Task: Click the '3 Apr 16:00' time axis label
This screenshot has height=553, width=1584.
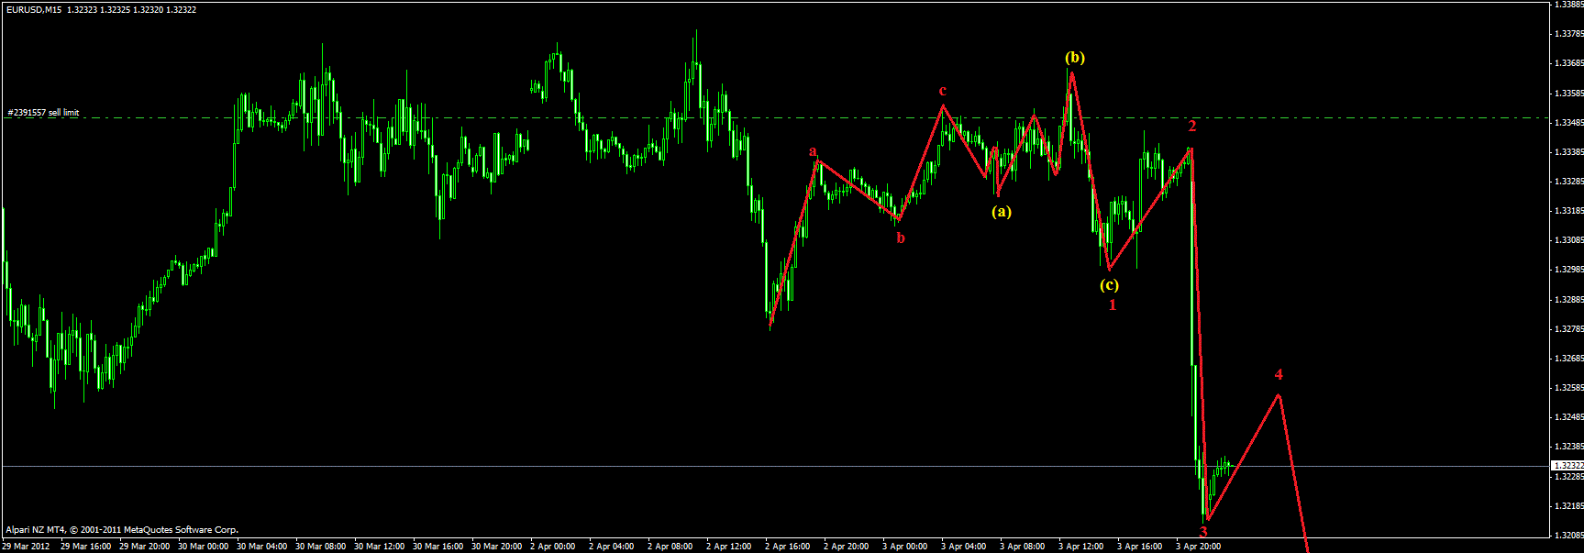Action: [1140, 547]
